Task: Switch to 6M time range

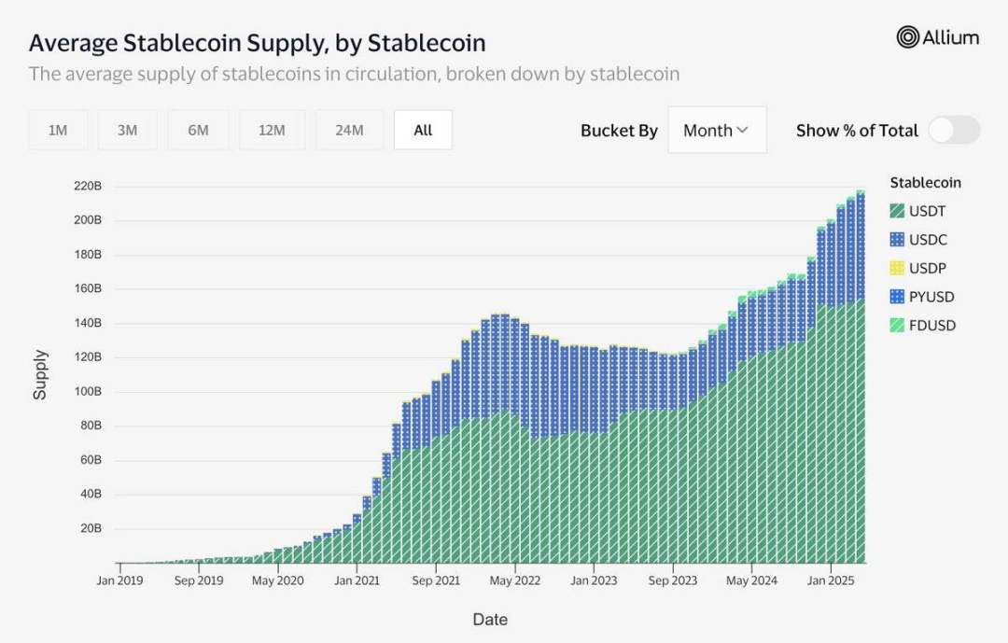Action: coord(198,131)
